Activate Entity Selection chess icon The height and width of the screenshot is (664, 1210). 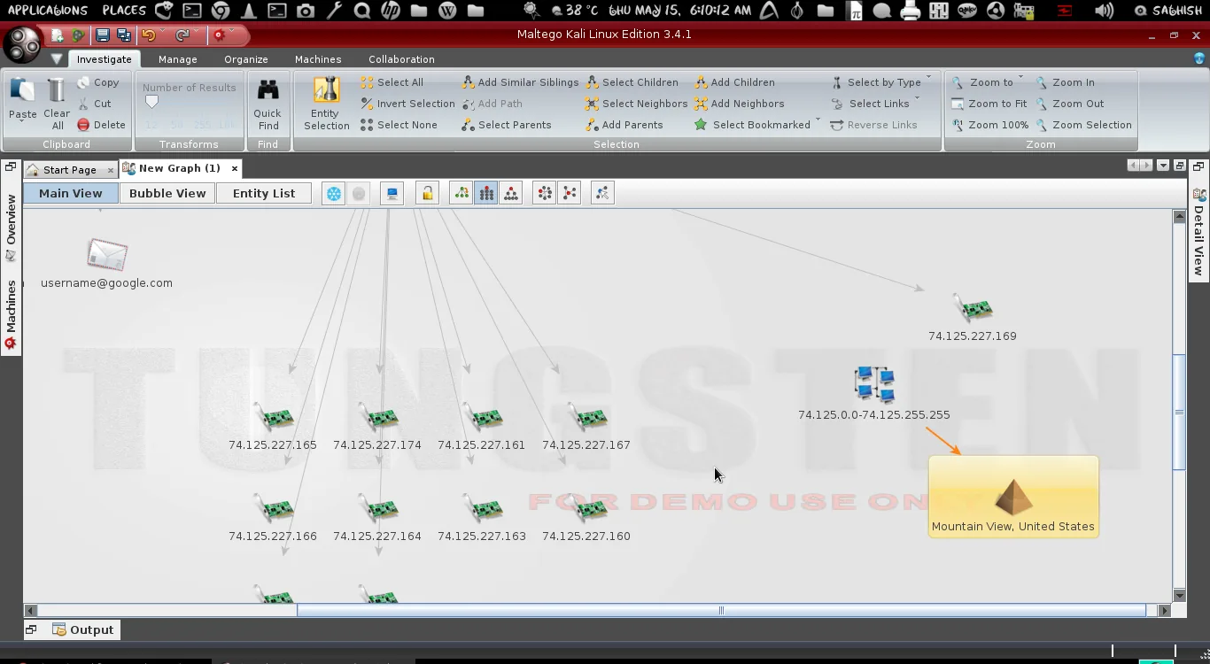[x=327, y=103]
